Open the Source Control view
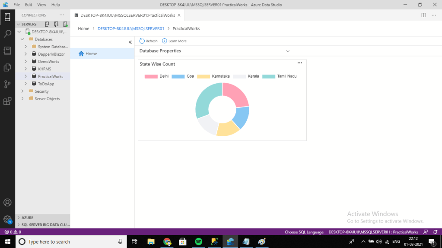This screenshot has width=442, height=248. pos(7,84)
